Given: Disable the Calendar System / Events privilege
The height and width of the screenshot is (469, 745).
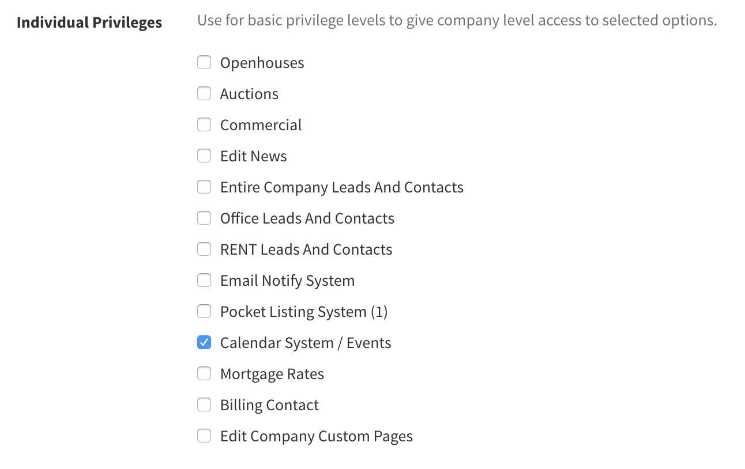Looking at the screenshot, I should (x=204, y=342).
